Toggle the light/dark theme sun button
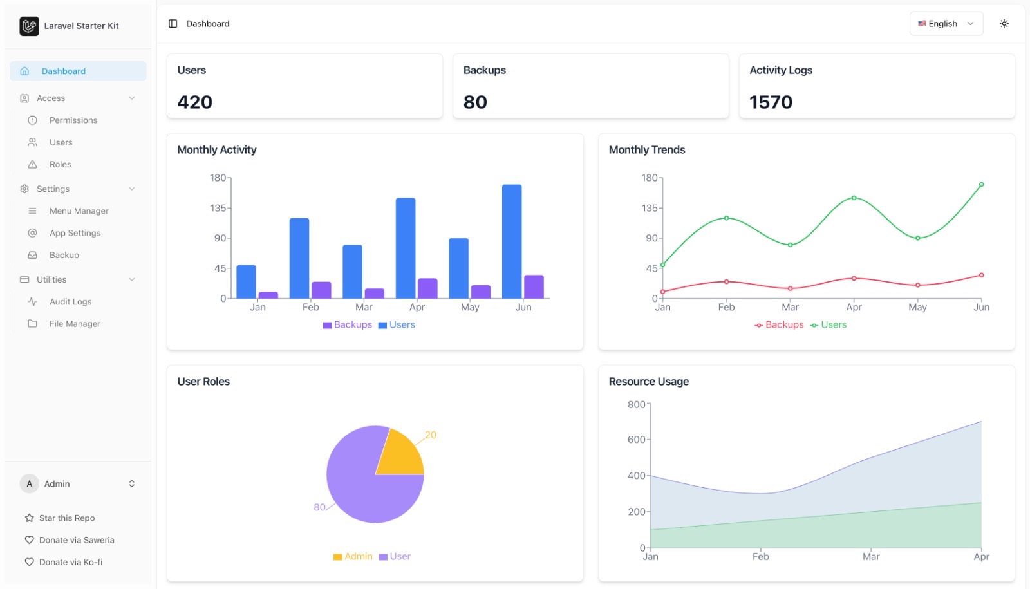 tap(1004, 24)
